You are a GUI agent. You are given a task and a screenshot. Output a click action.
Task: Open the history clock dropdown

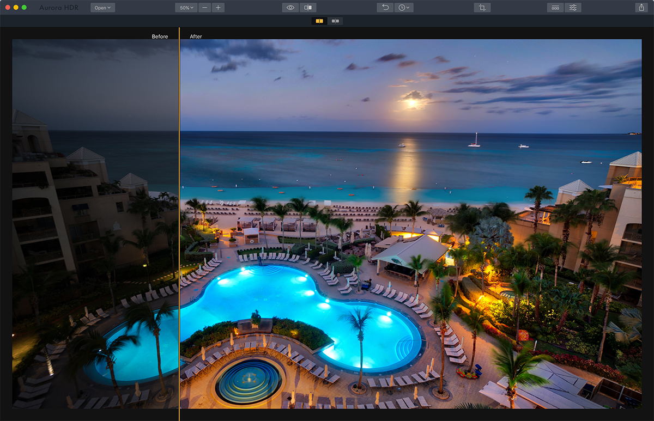[x=404, y=8]
